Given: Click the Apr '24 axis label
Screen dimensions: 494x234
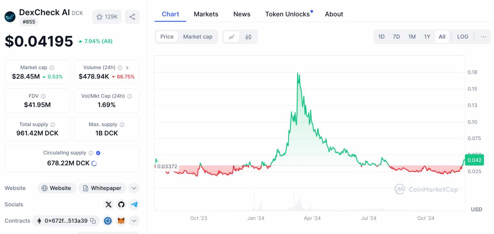Looking at the screenshot, I should tap(312, 218).
